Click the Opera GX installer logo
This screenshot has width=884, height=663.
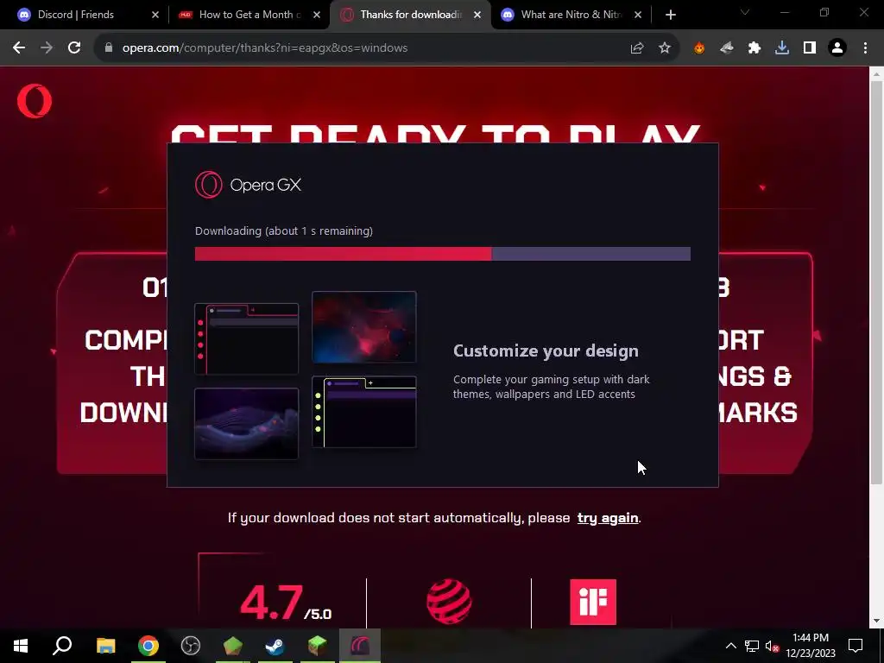(248, 185)
